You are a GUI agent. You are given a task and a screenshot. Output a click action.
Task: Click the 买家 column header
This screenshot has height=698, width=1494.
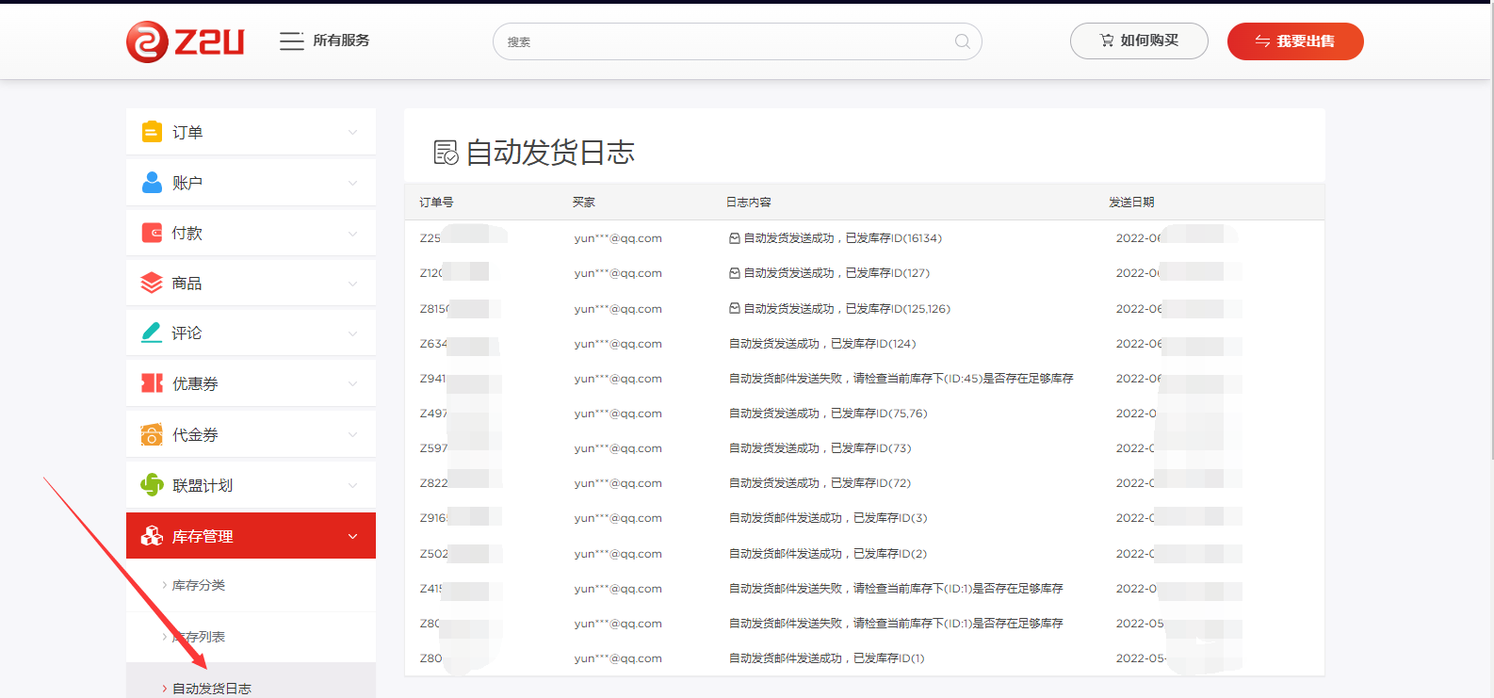584,203
